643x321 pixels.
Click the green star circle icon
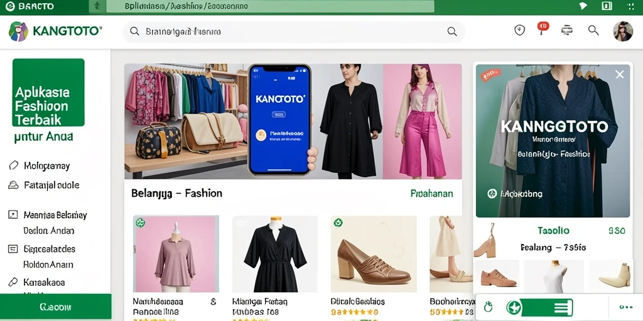coord(514,307)
